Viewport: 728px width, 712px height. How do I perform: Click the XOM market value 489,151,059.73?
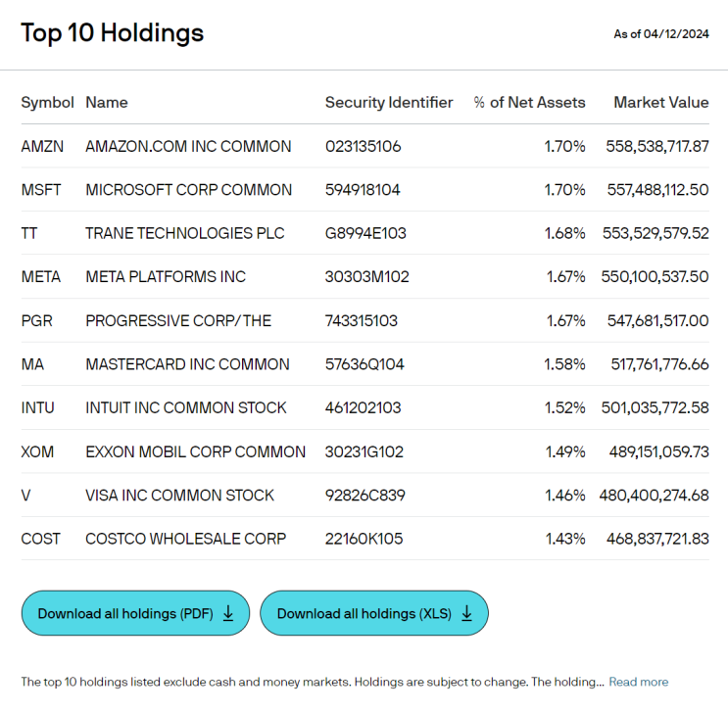tap(658, 451)
